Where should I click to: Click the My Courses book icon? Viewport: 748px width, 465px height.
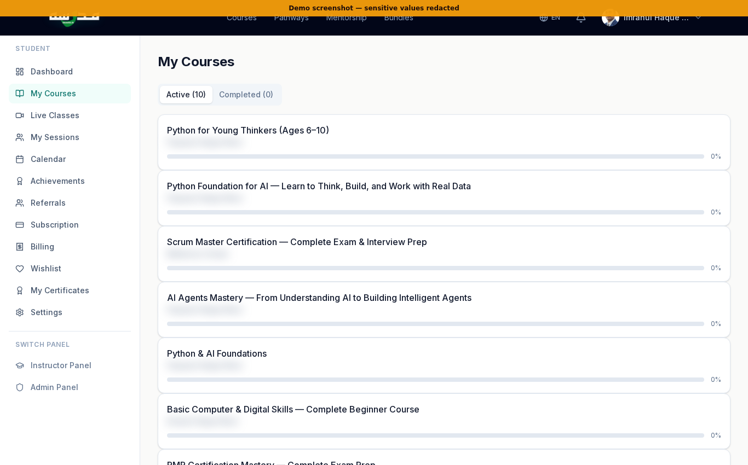pos(20,94)
